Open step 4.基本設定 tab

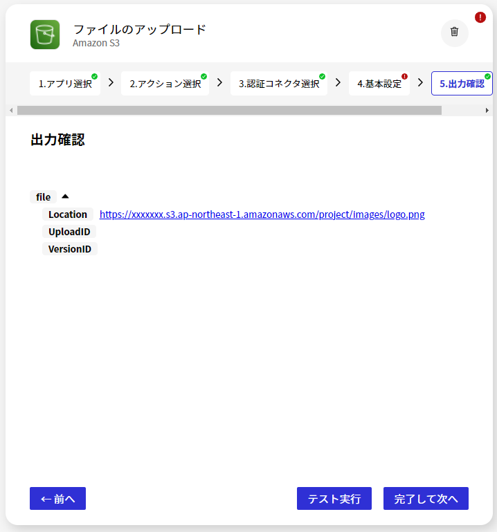coord(379,84)
